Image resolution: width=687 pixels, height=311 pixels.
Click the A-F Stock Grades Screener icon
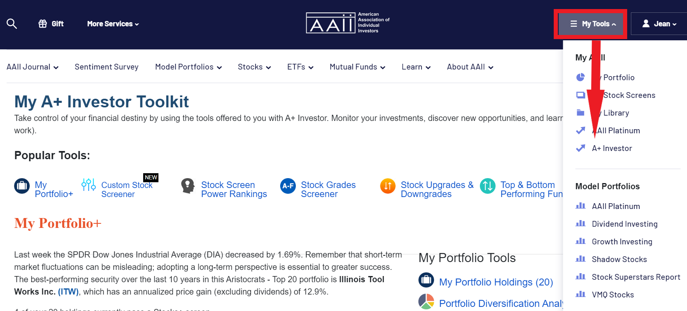[288, 186]
